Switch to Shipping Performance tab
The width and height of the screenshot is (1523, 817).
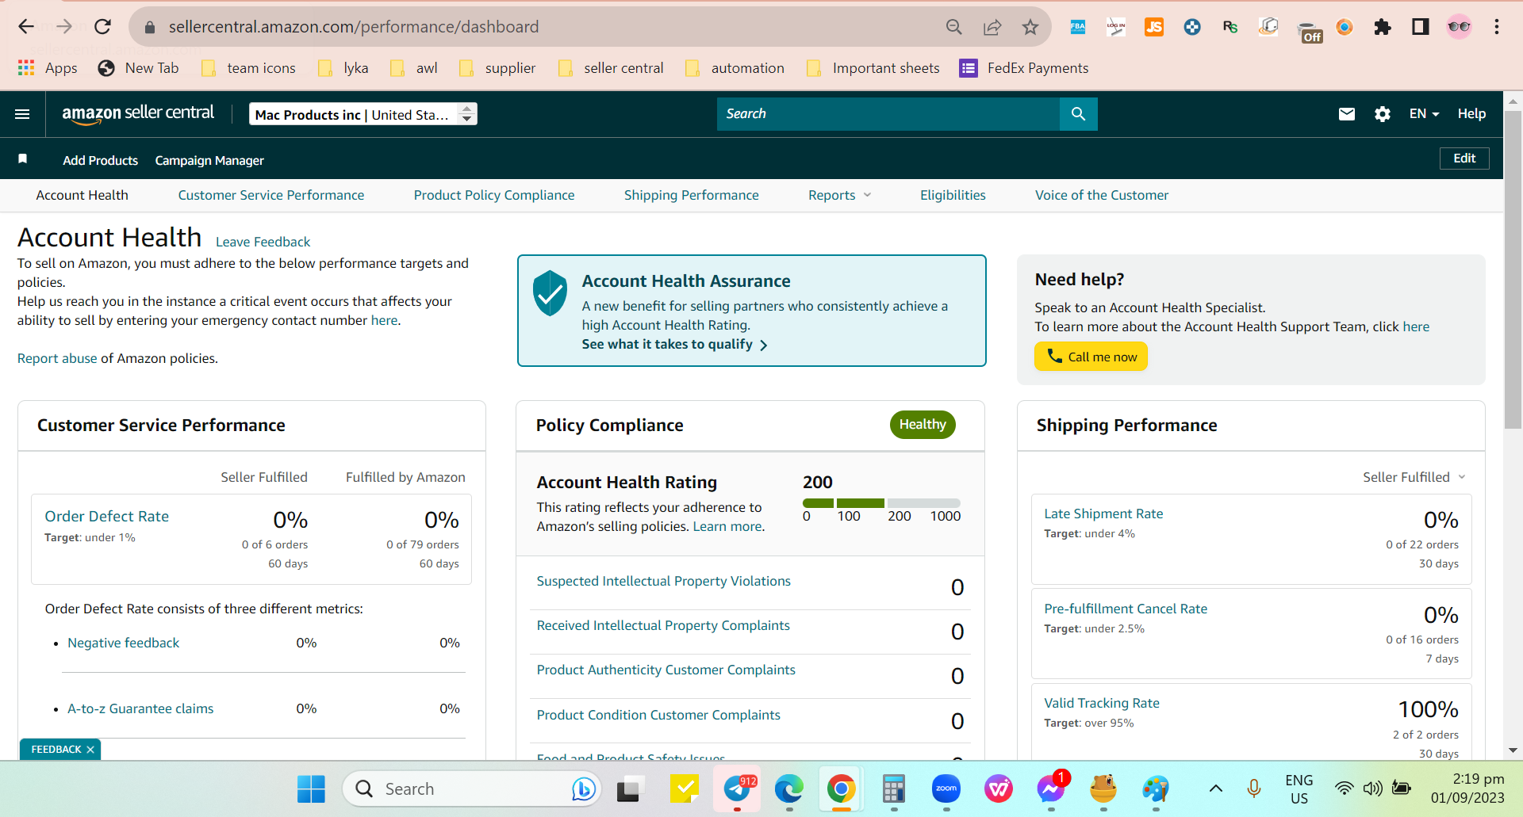point(691,195)
